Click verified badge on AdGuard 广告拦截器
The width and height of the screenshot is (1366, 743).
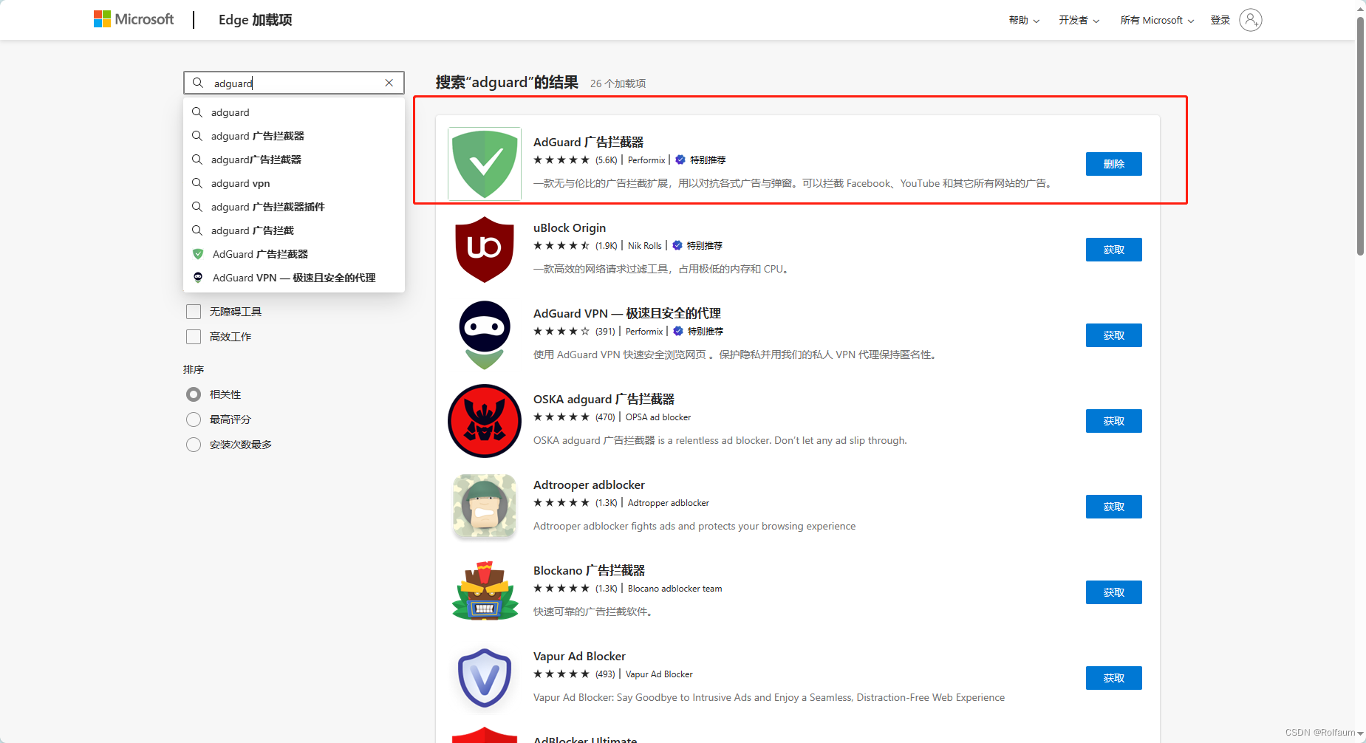tap(680, 160)
